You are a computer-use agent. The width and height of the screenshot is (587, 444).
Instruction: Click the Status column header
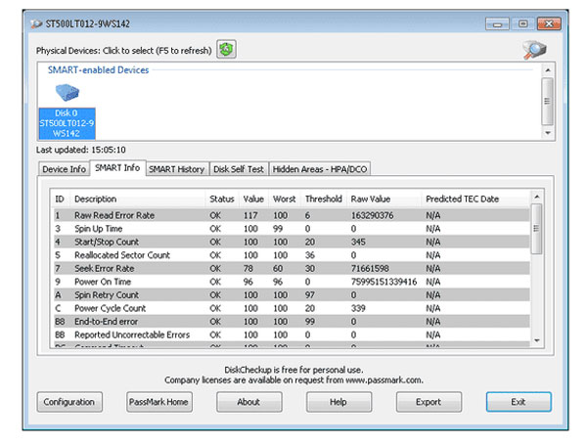(x=222, y=199)
